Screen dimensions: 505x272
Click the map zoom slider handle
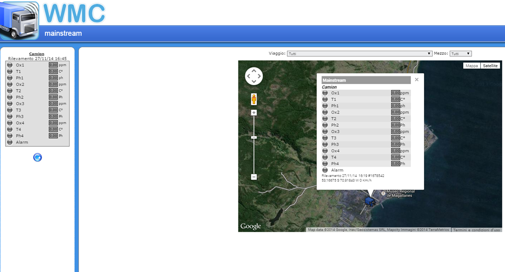tap(254, 137)
